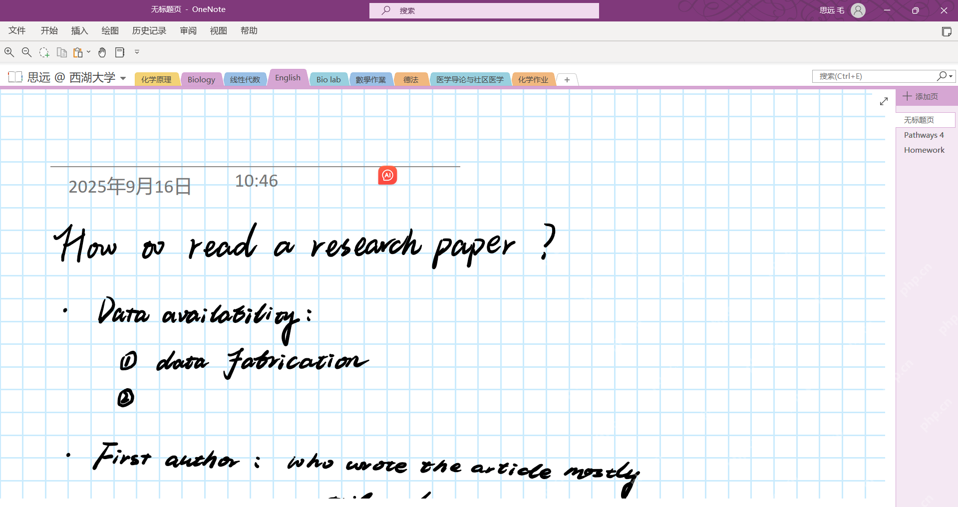Open the 插入 ribbon tab
This screenshot has height=507, width=958.
(79, 30)
